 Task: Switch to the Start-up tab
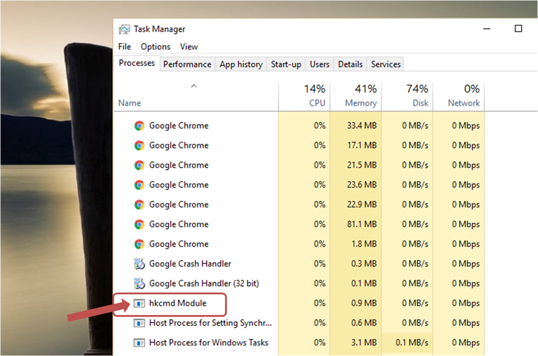(286, 64)
